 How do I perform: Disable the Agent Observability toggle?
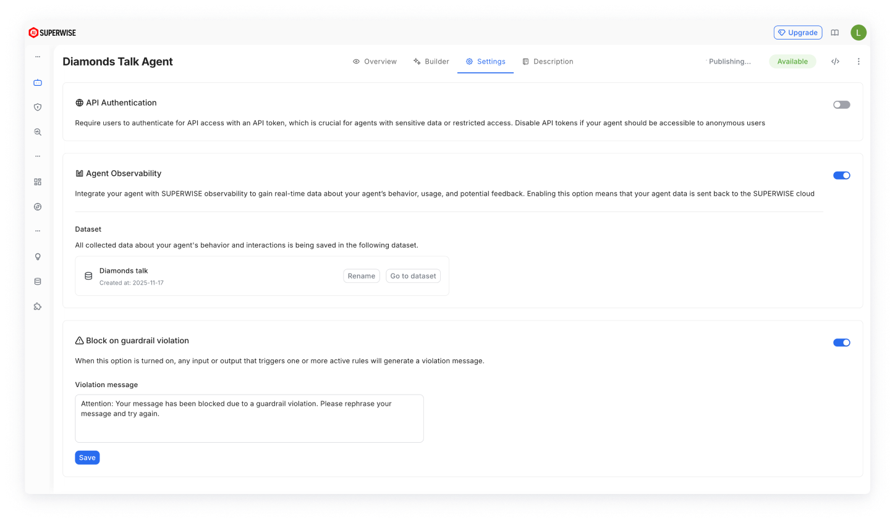(842, 175)
